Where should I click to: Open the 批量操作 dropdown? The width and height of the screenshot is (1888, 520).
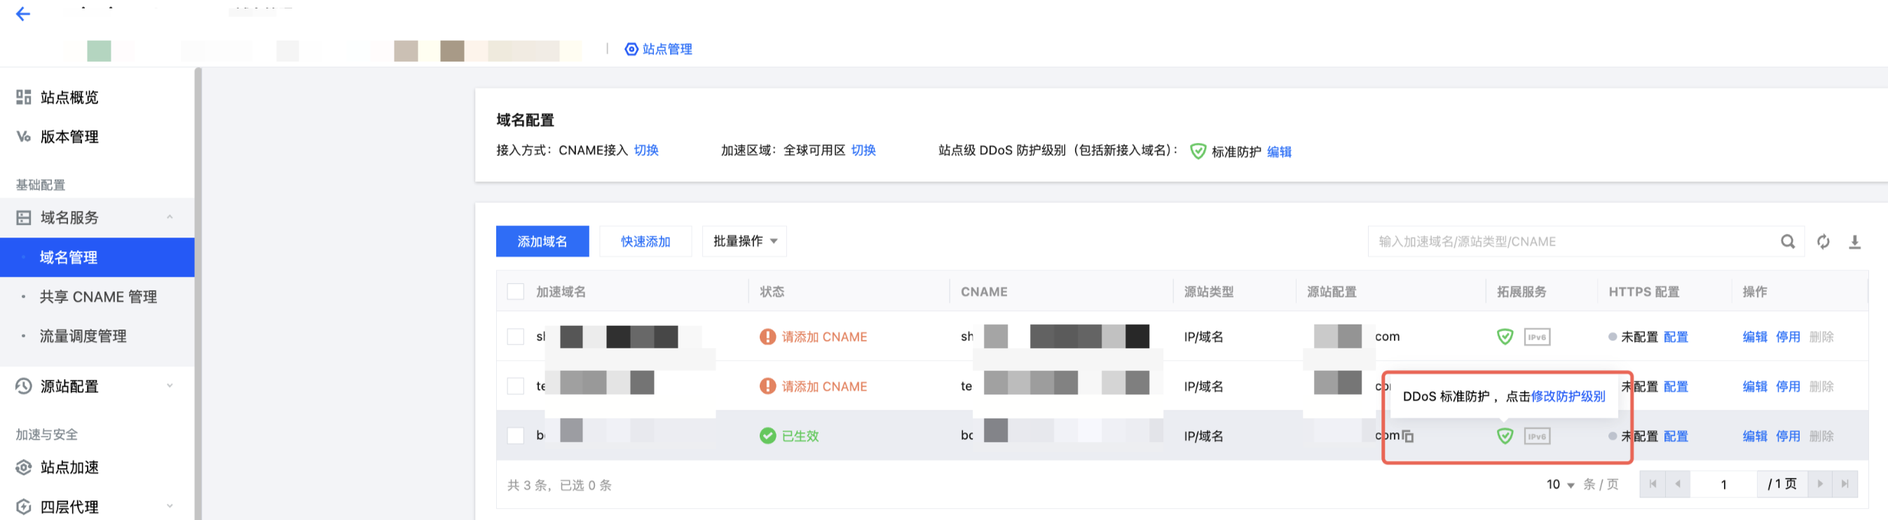pyautogui.click(x=744, y=241)
